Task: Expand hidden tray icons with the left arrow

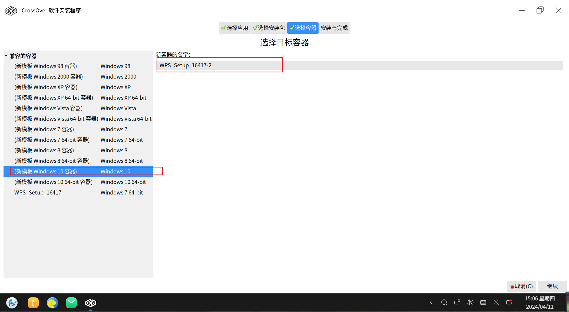Action: click(x=431, y=302)
